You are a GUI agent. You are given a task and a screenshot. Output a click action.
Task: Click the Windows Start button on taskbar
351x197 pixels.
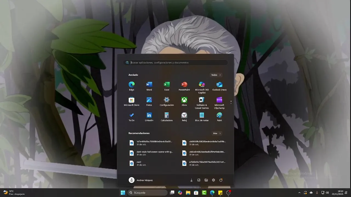pyautogui.click(x=123, y=193)
